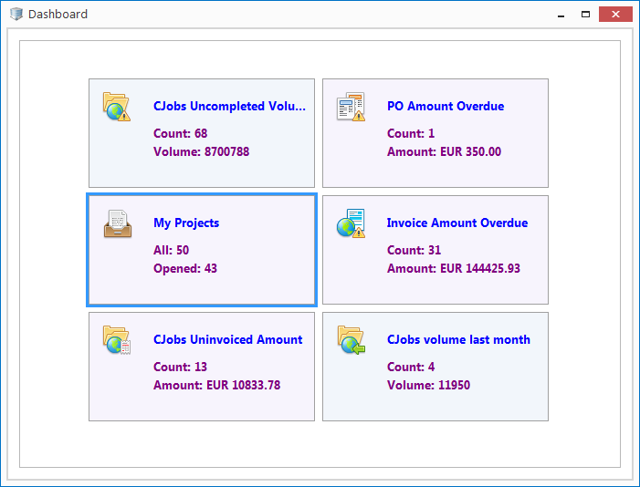Click the 'Amount: EUR 350.00' value

(444, 151)
